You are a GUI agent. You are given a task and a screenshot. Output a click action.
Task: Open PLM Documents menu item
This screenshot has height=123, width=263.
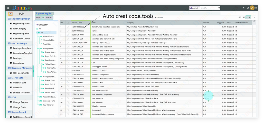[21, 73]
